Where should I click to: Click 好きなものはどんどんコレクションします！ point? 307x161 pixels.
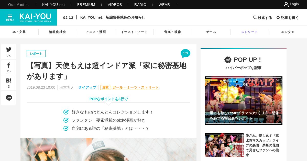click(x=112, y=112)
